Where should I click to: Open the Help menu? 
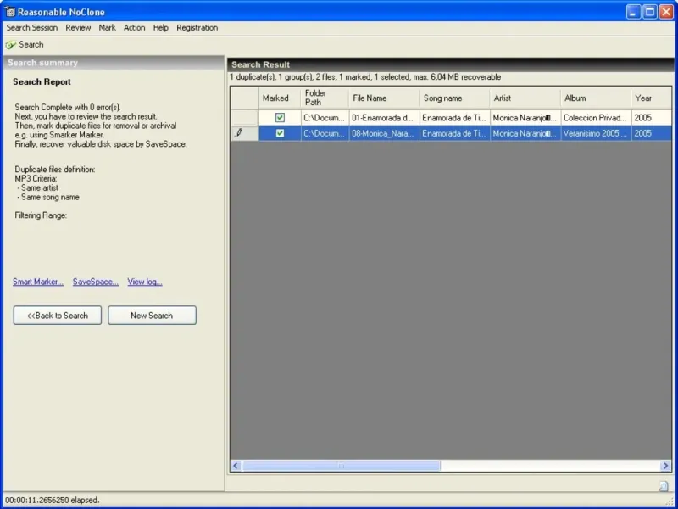click(160, 28)
